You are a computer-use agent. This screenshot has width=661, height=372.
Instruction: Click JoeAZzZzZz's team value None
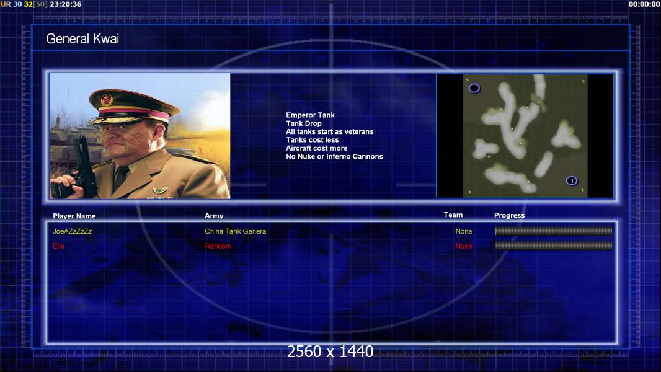[464, 231]
